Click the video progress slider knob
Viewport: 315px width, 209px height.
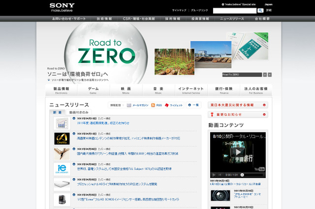click(x=242, y=175)
